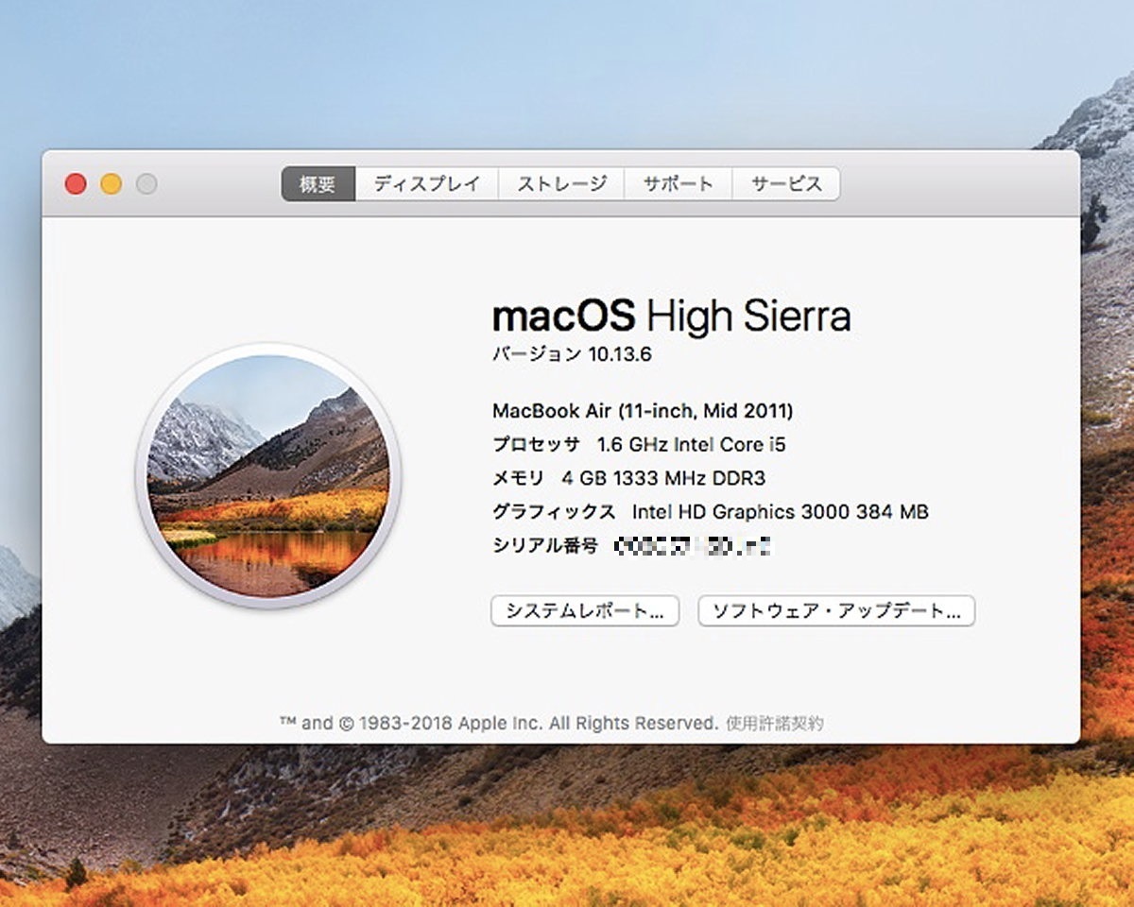Image resolution: width=1134 pixels, height=907 pixels.
Task: Click the macOS High Sierra logo image
Action: 268,475
